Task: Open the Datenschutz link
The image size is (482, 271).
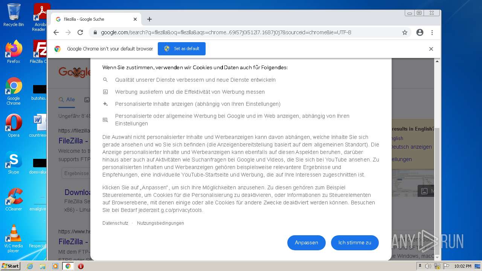Action: click(x=115, y=223)
